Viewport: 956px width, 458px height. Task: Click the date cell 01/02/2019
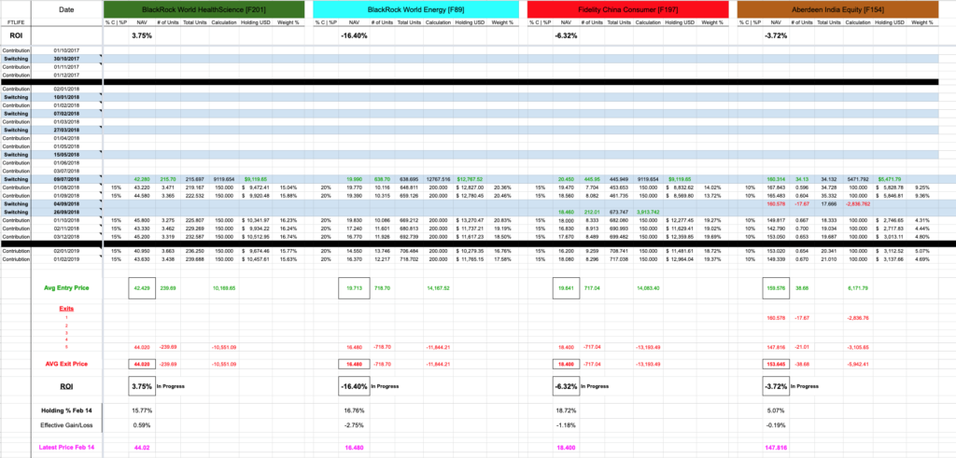(x=66, y=260)
